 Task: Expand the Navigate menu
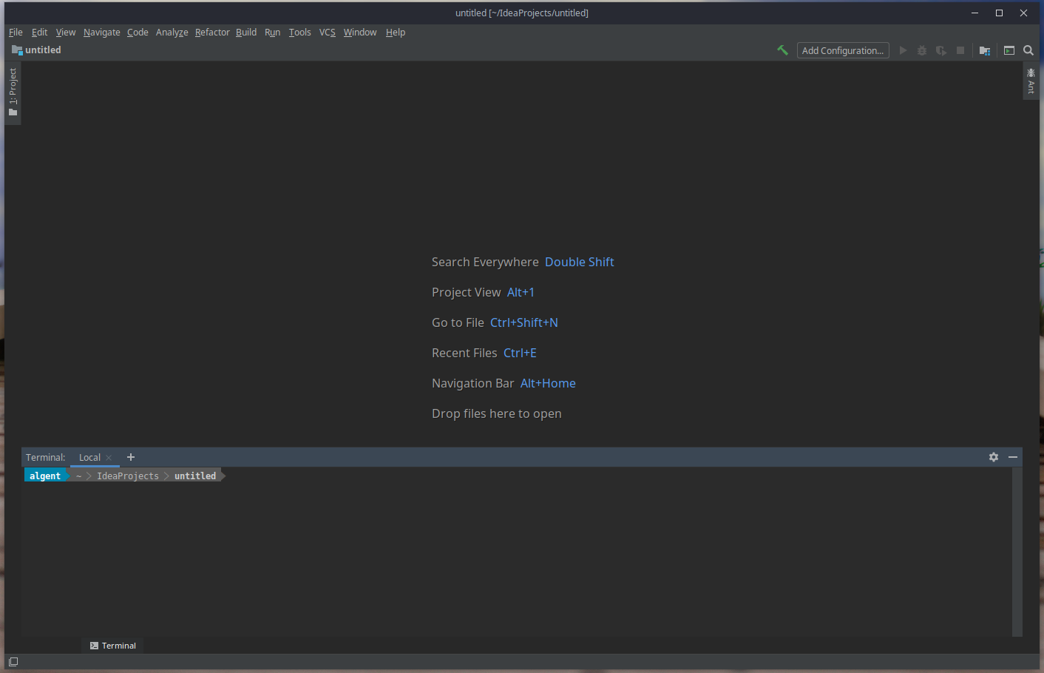click(x=101, y=32)
